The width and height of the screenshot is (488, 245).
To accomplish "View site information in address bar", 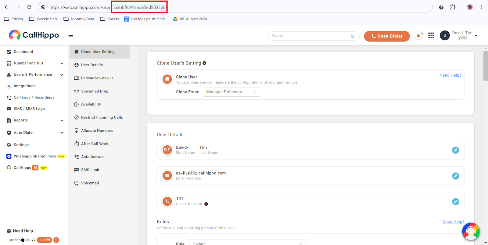I will pos(43,7).
